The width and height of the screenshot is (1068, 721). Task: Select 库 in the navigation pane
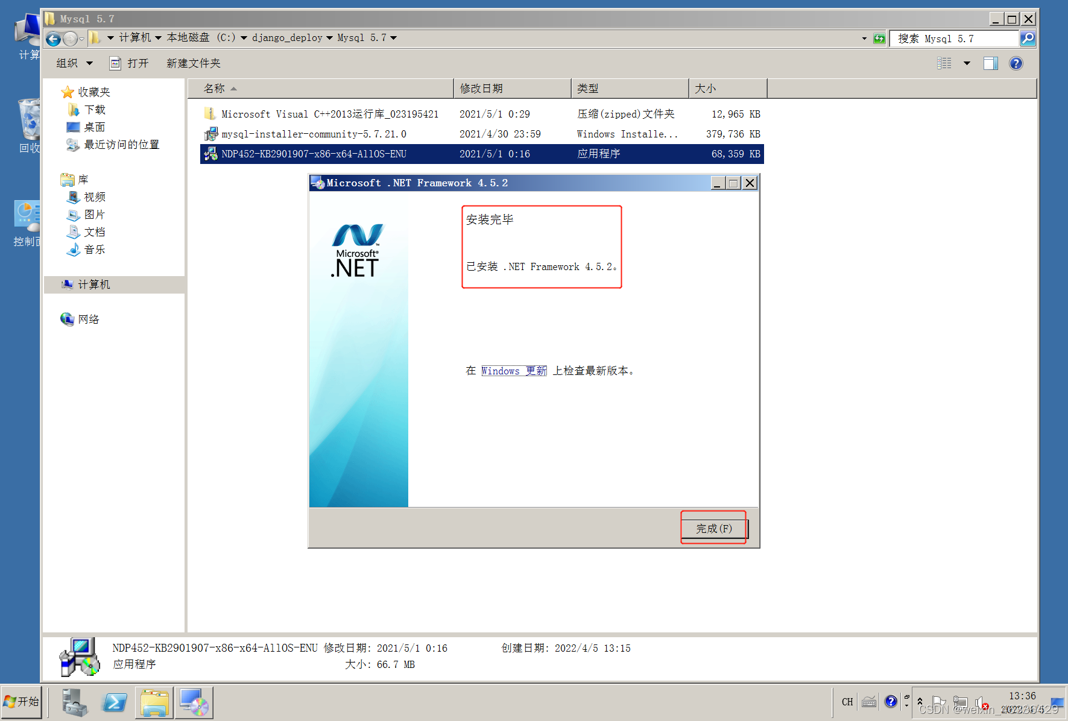(75, 180)
